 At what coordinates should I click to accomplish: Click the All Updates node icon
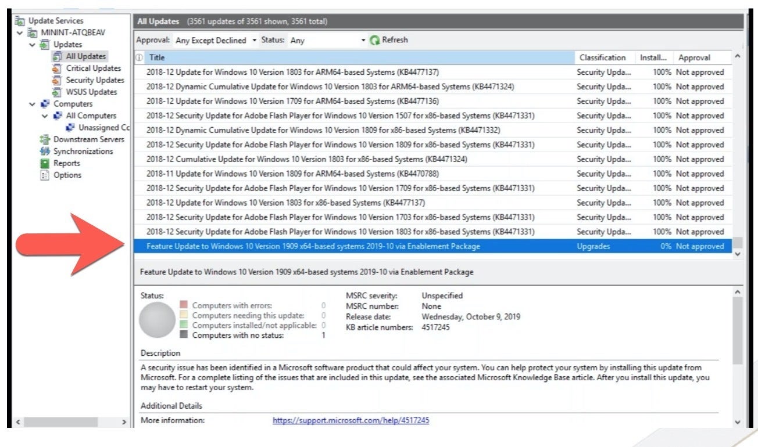(x=57, y=56)
